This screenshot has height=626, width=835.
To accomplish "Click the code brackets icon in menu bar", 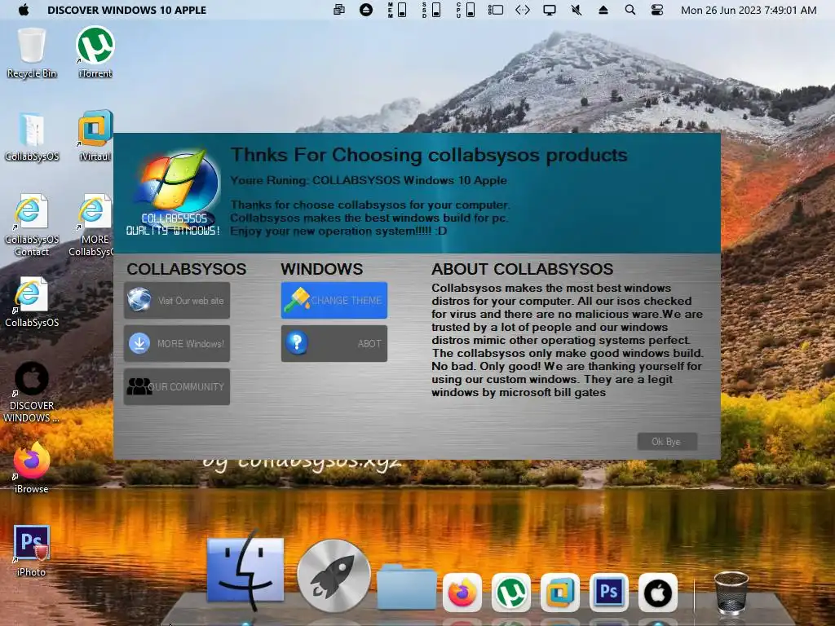I will [x=523, y=10].
